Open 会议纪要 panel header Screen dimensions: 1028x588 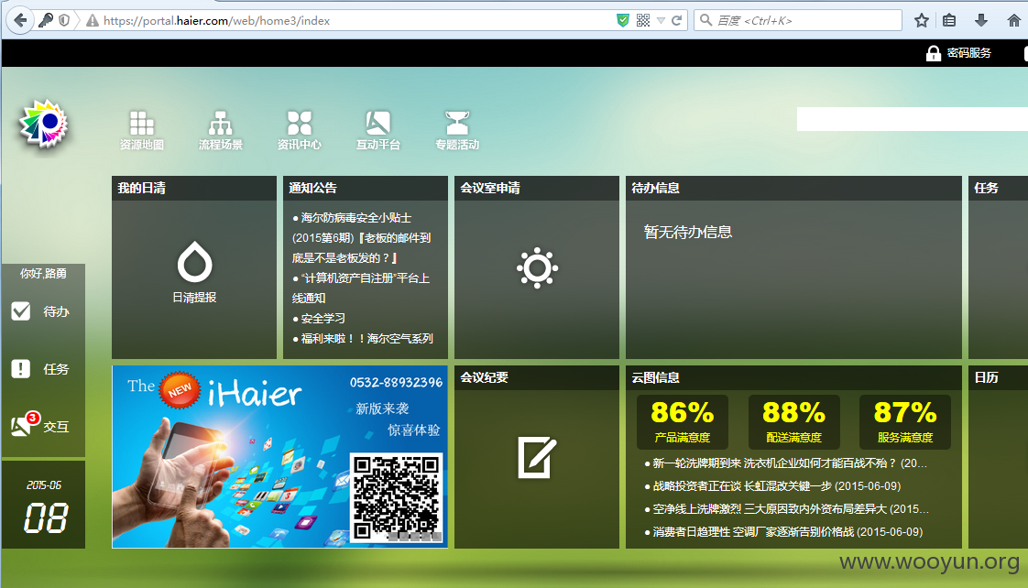[x=536, y=377]
